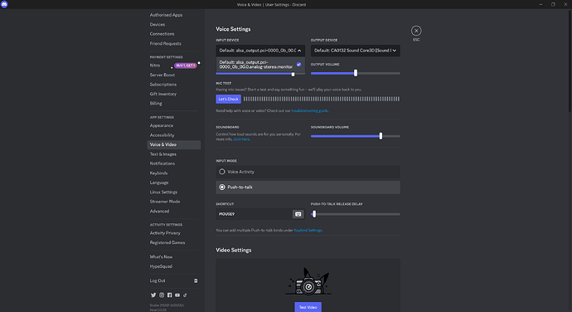Click the settings page vertical scrollbar
Screen dimensions: 572x312
570,61
